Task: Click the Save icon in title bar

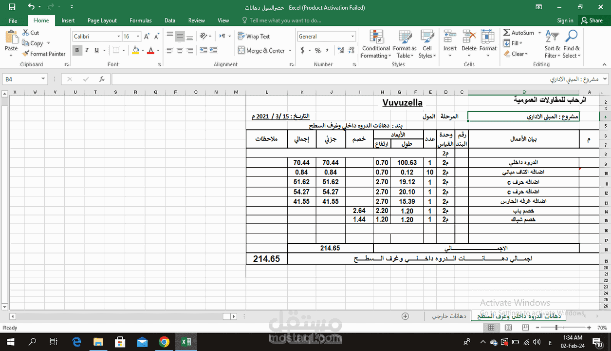Action: pyautogui.click(x=12, y=7)
